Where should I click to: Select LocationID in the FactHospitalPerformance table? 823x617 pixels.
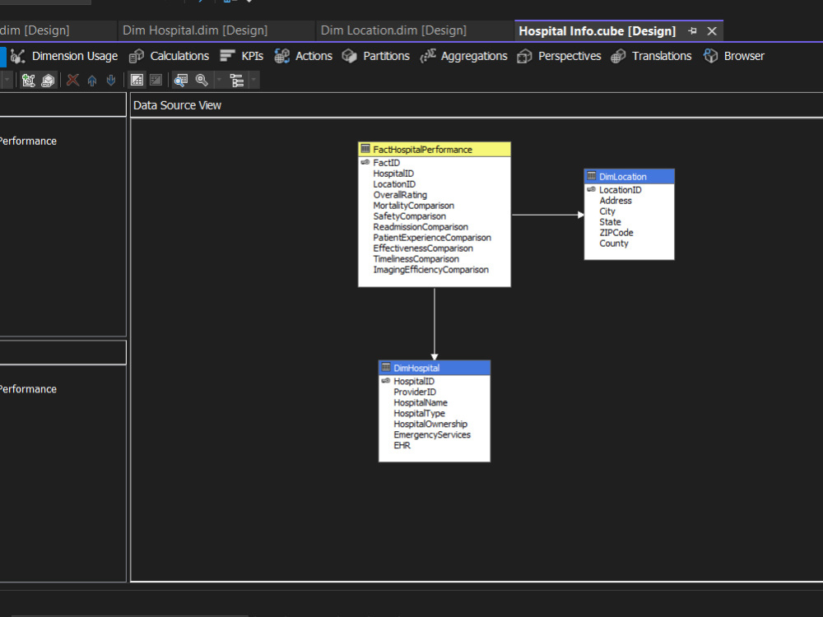click(394, 184)
